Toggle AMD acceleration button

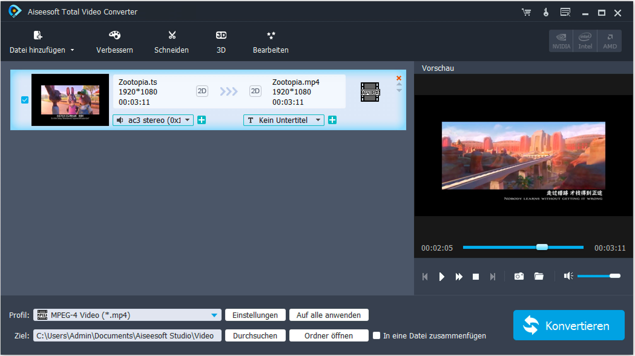[x=610, y=41]
